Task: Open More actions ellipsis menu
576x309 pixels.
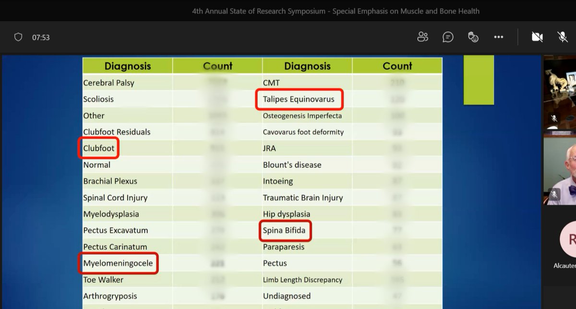Action: tap(499, 37)
